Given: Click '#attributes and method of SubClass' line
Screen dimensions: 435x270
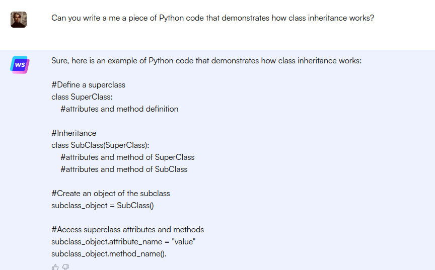Looking at the screenshot, I should 124,169.
